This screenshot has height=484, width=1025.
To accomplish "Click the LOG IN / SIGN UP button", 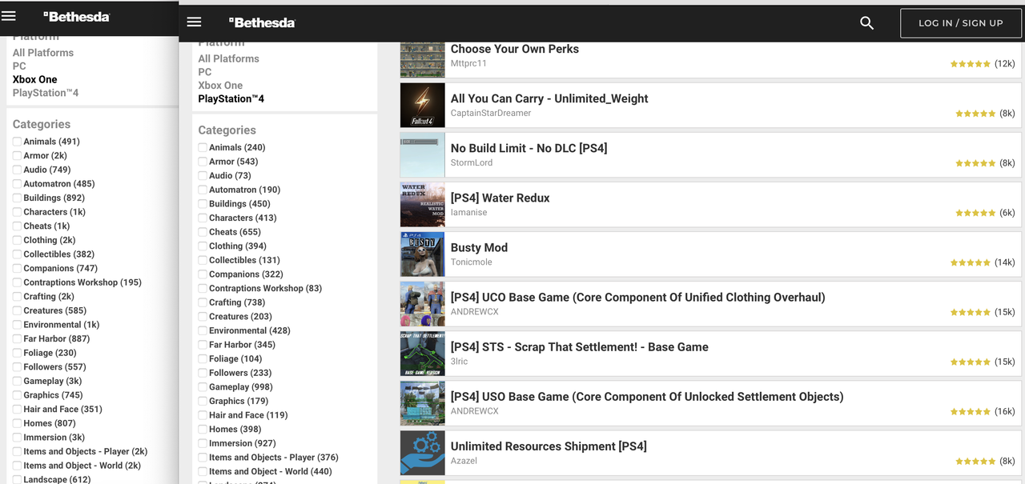I will [960, 23].
